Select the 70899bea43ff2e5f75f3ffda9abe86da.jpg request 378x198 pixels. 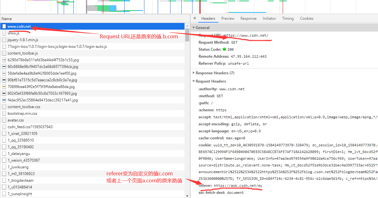[x=92, y=87]
